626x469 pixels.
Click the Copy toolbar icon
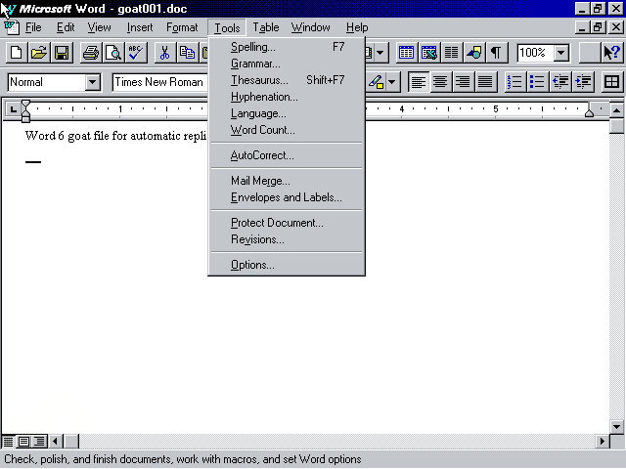click(x=187, y=53)
